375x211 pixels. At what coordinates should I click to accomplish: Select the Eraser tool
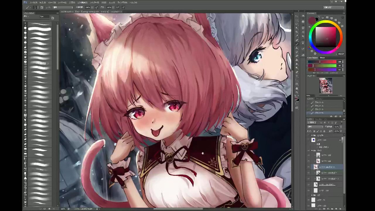click(x=297, y=56)
